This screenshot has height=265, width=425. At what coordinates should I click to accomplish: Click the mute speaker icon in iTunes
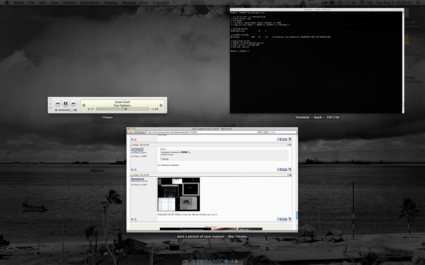(x=56, y=110)
